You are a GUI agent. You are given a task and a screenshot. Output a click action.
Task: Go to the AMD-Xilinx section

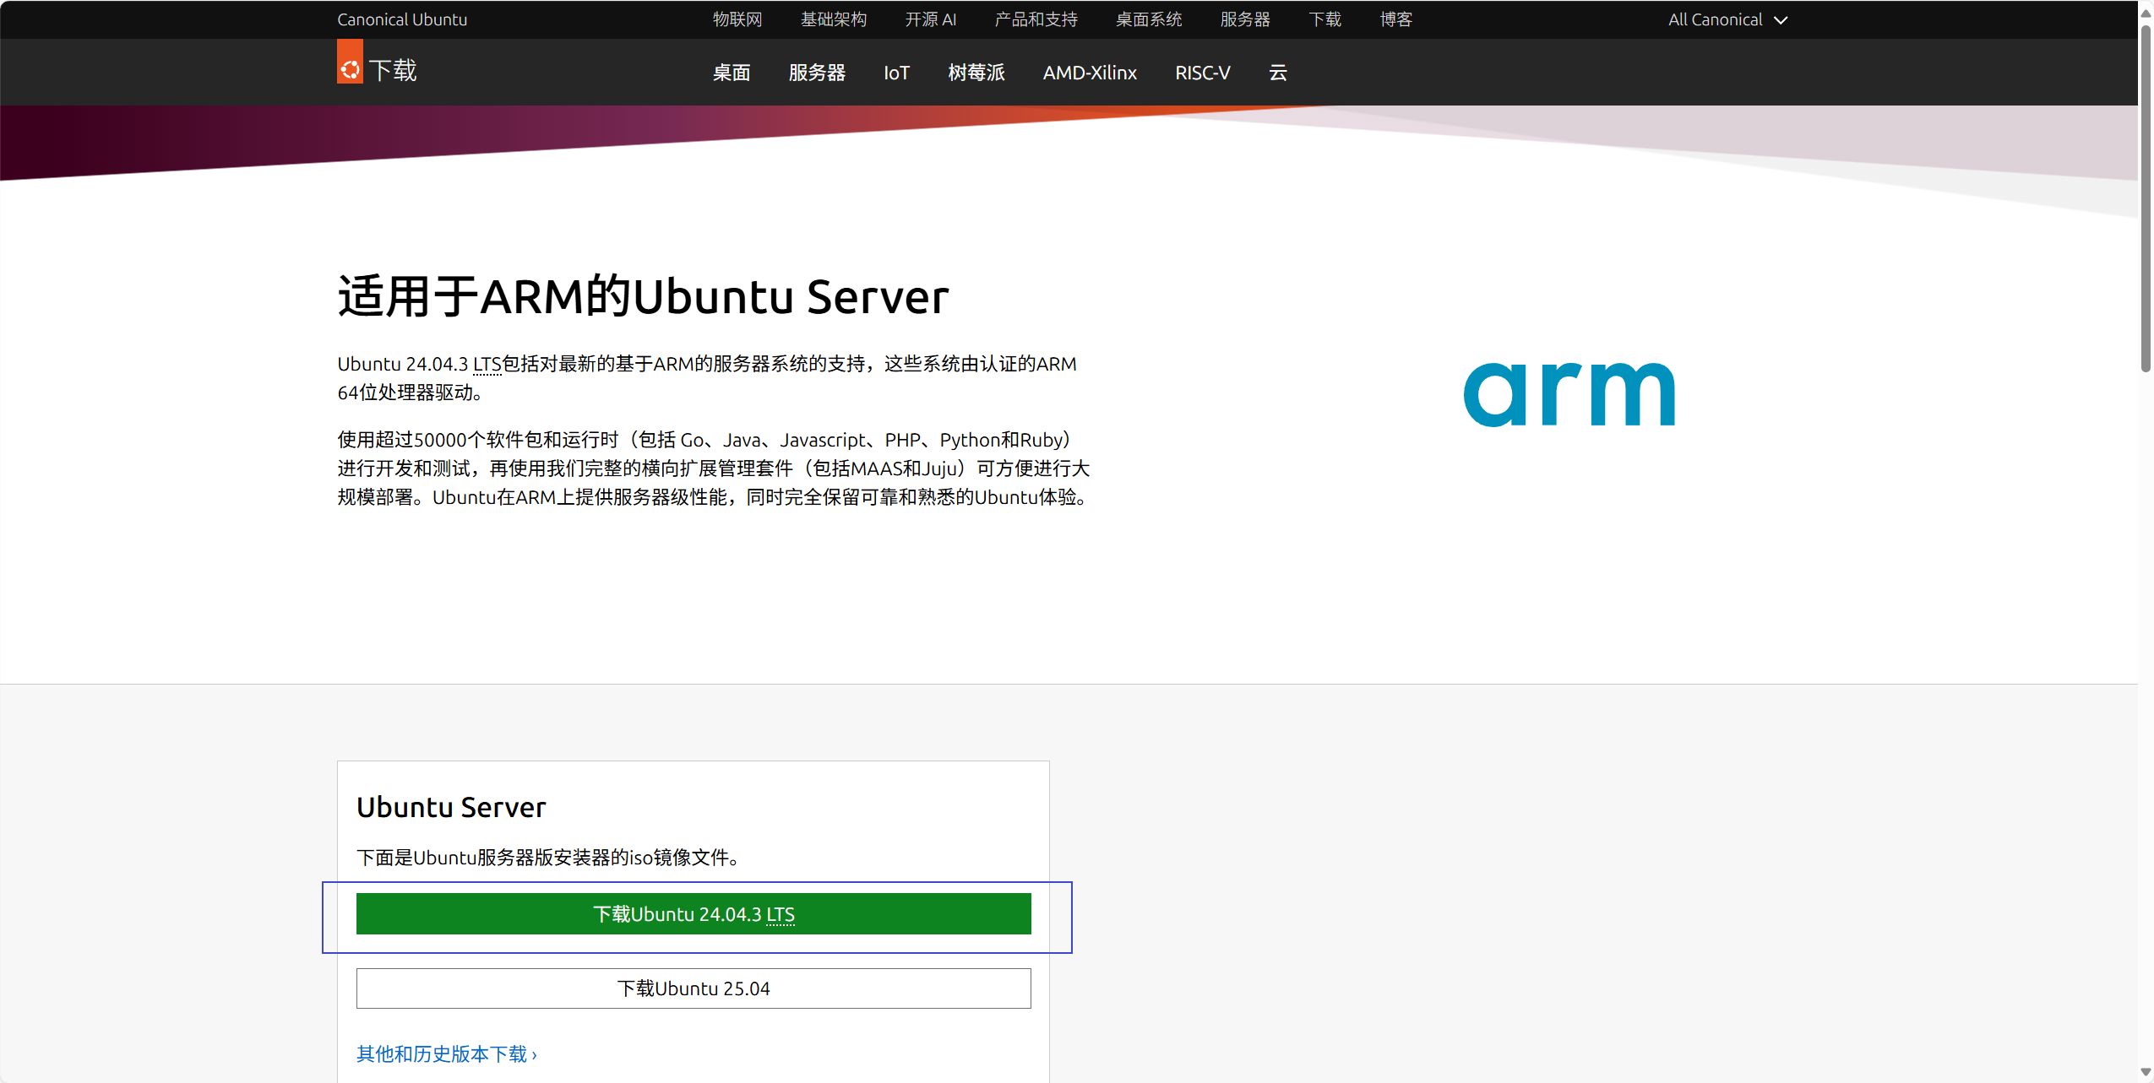tap(1089, 73)
